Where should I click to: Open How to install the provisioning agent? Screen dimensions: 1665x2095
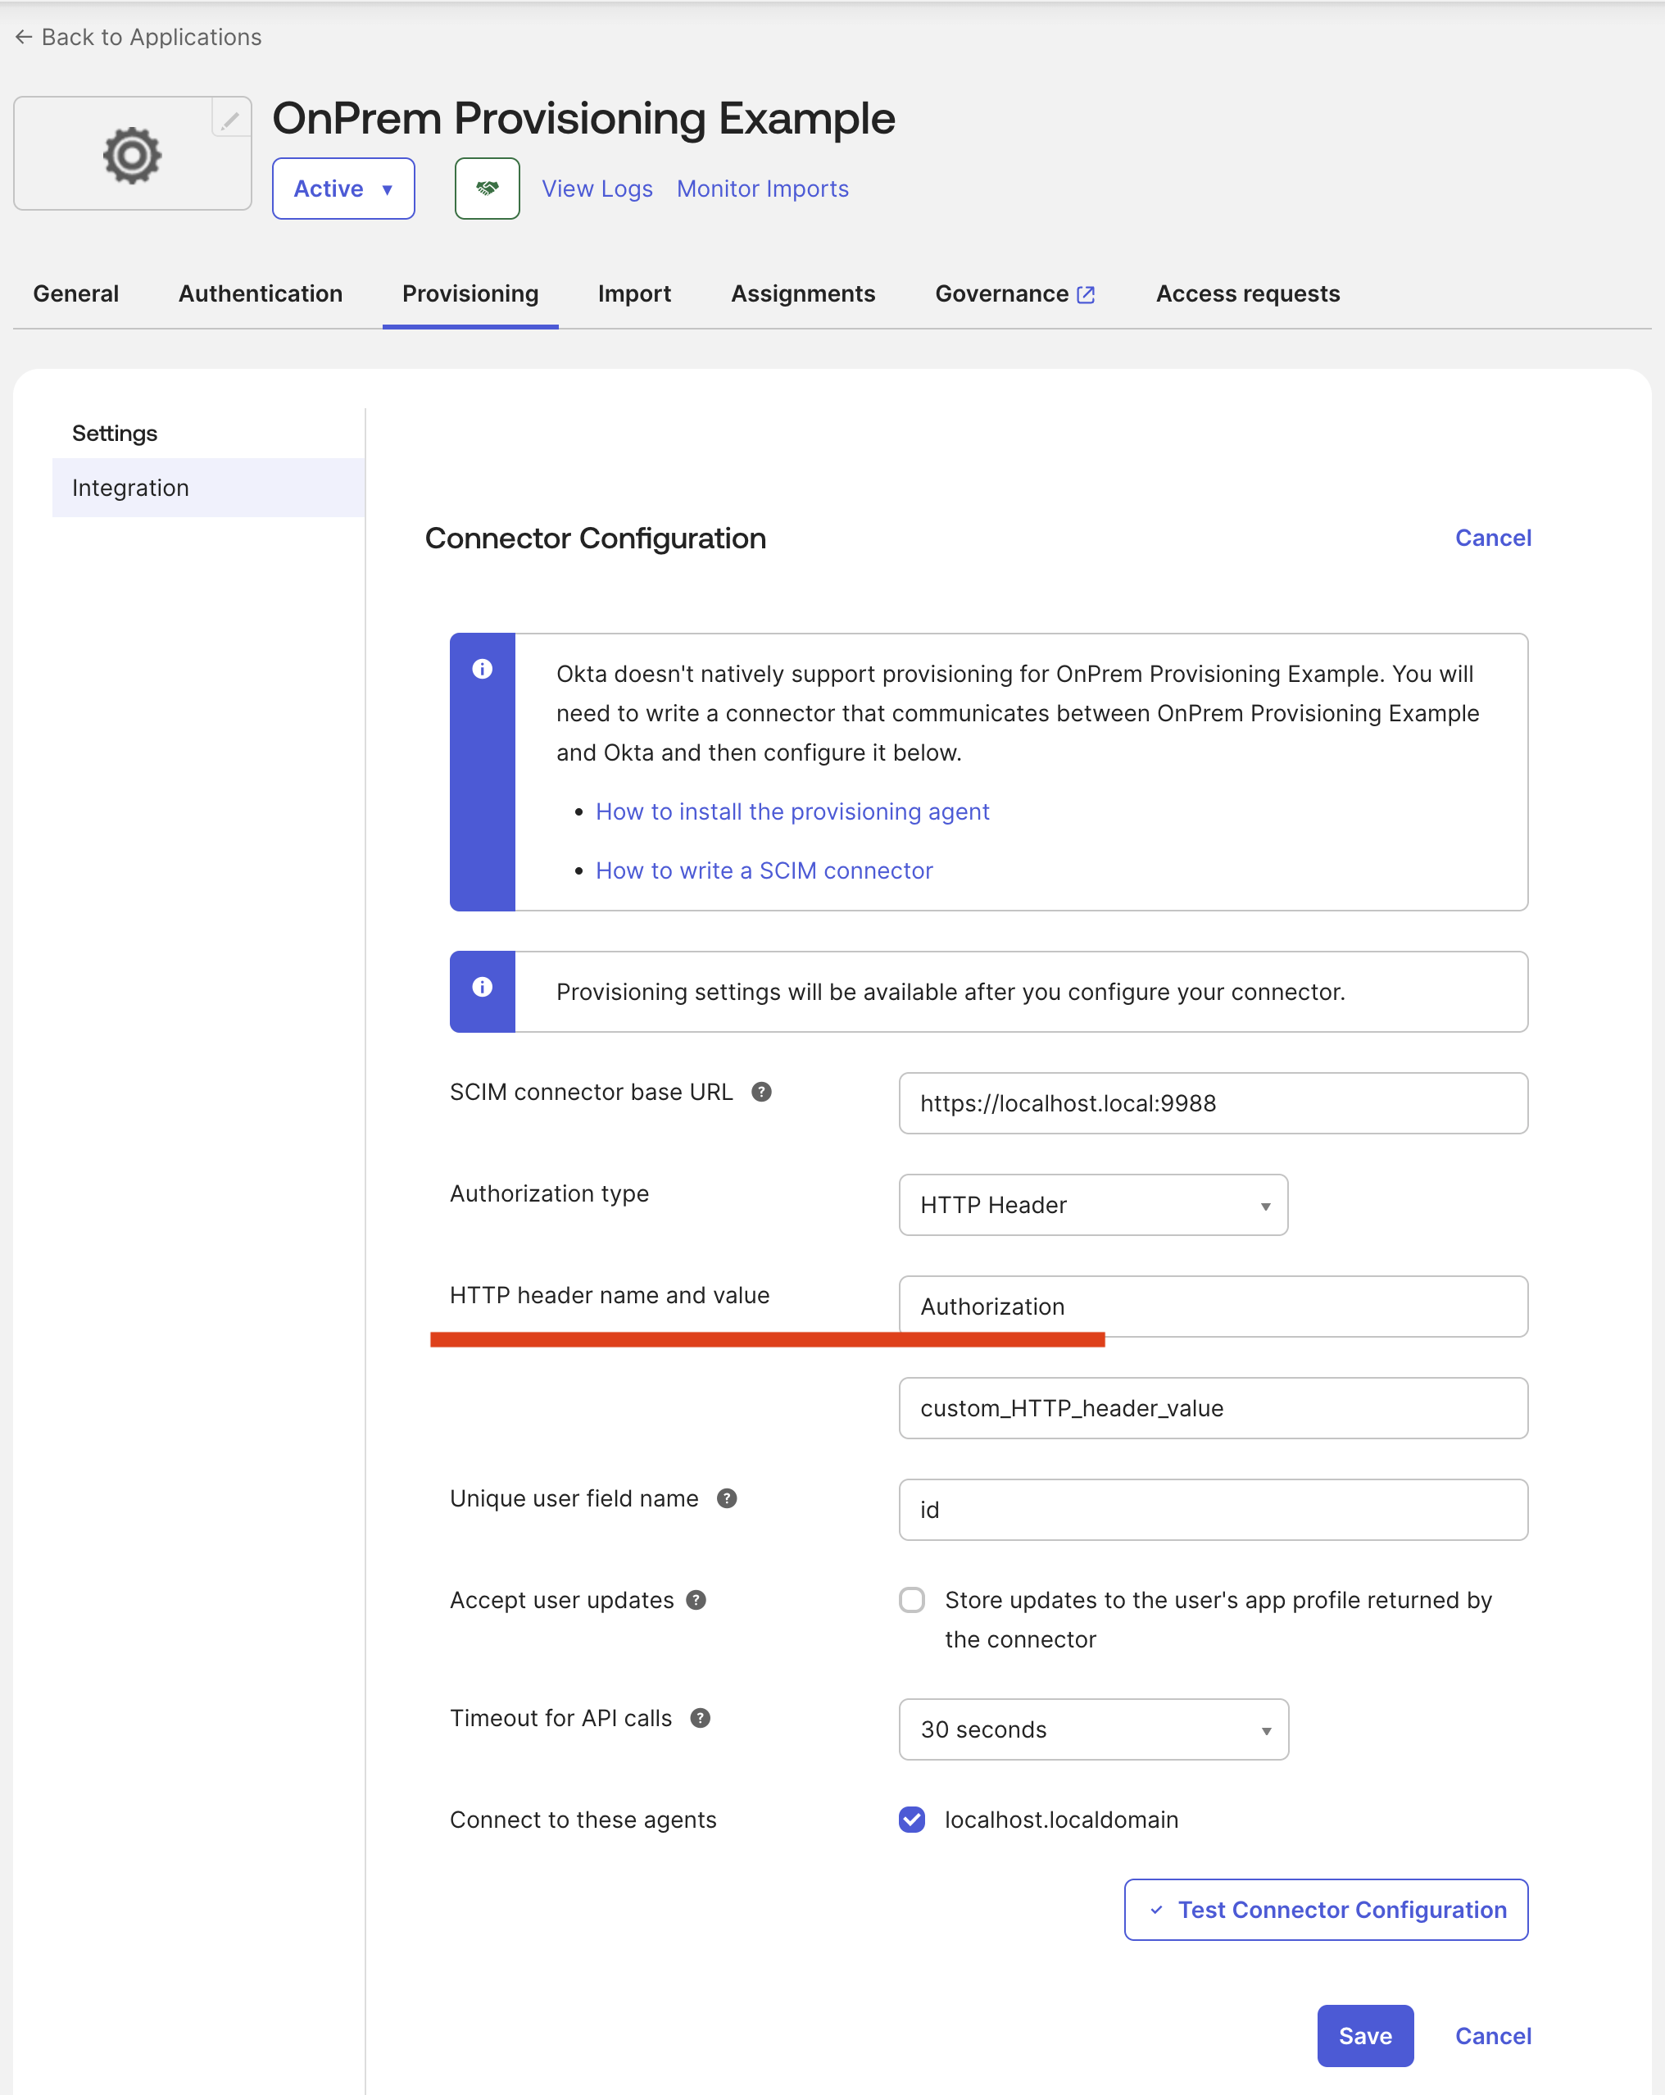click(x=792, y=811)
